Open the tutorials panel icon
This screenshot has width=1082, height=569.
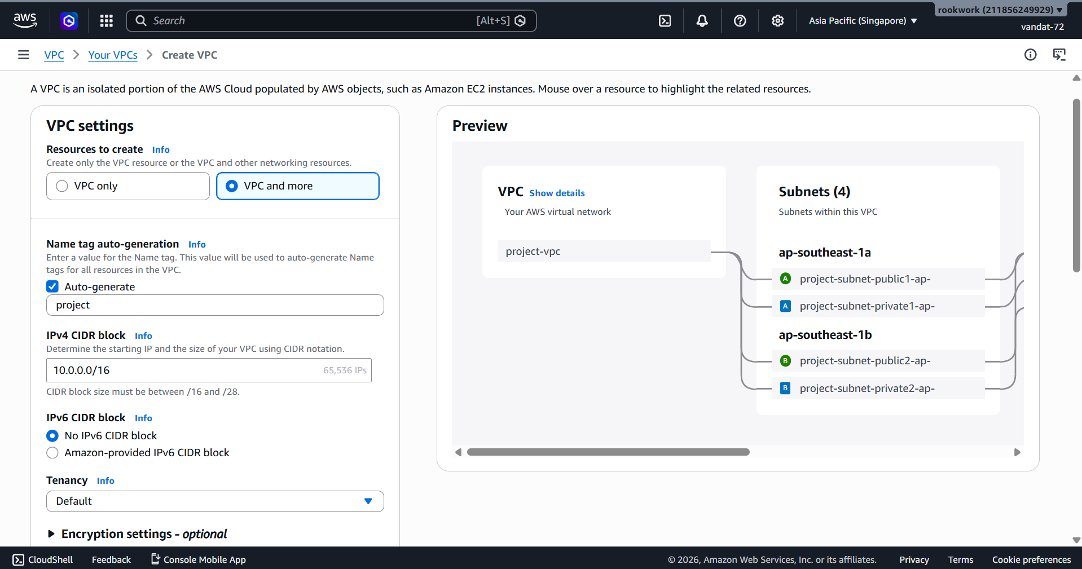[1059, 55]
